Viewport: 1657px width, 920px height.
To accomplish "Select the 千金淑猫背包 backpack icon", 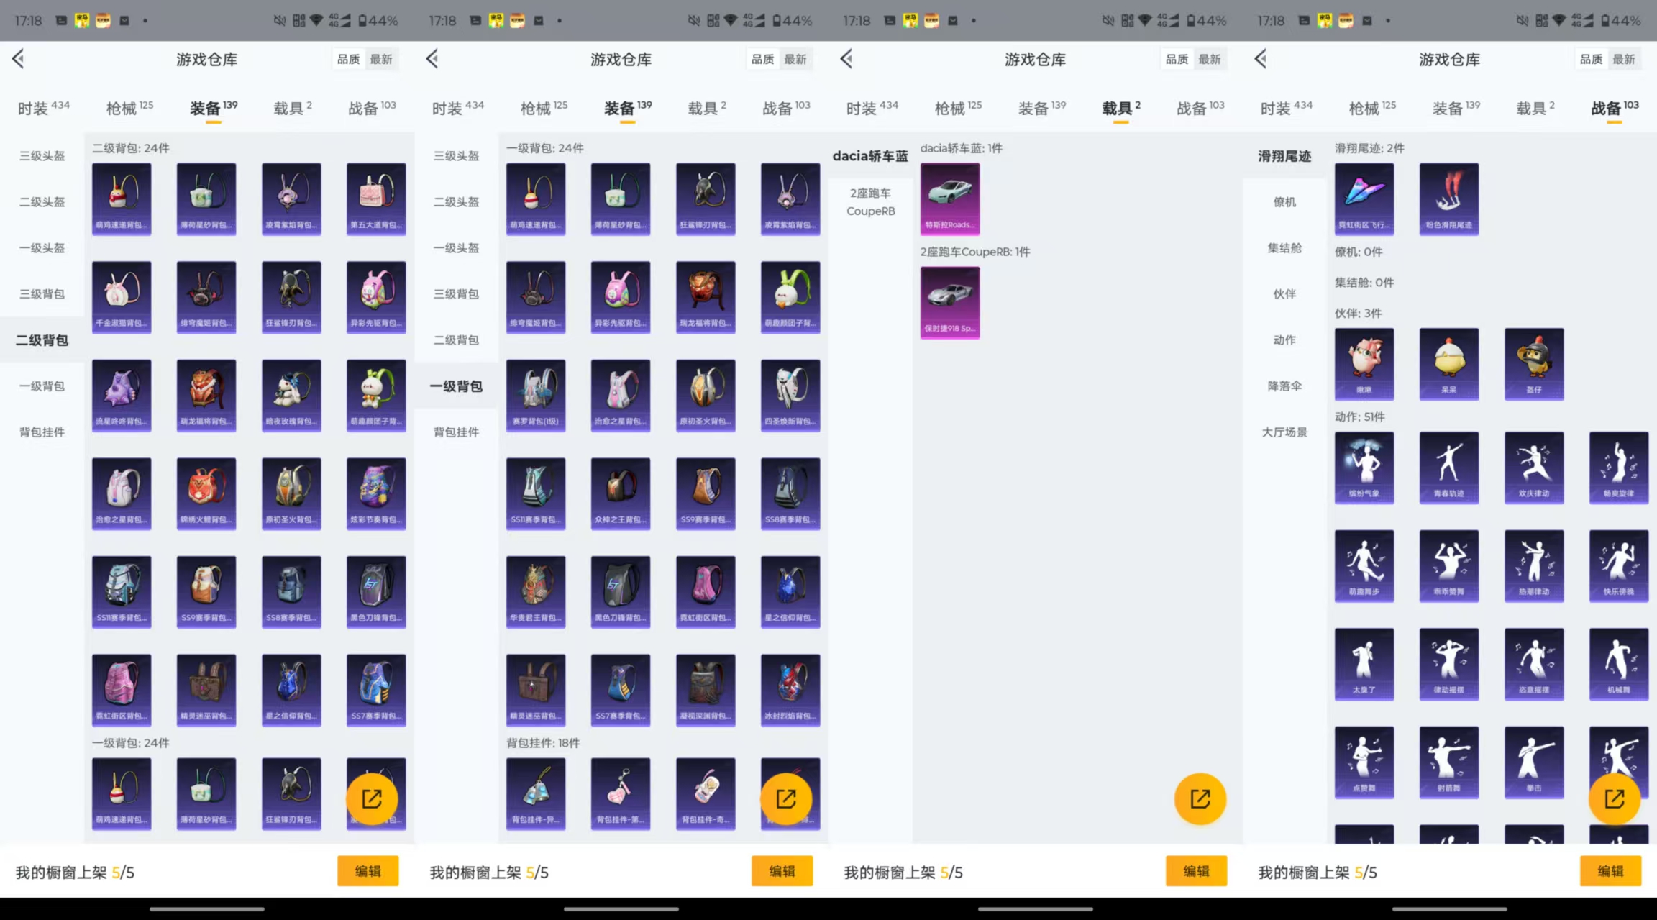I will (122, 297).
